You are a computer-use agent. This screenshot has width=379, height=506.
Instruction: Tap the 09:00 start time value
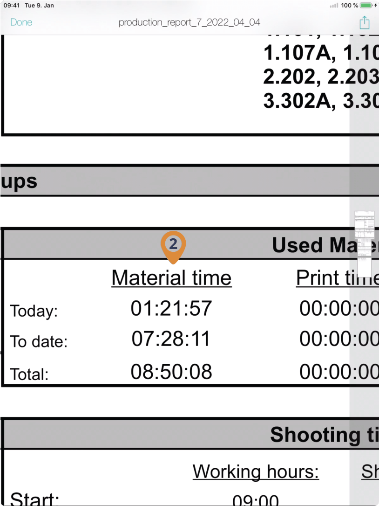[x=256, y=500]
